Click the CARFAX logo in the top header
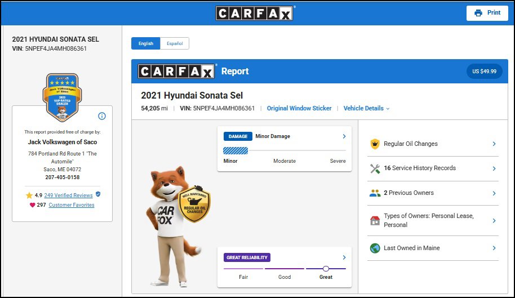The image size is (515, 298). [254, 14]
